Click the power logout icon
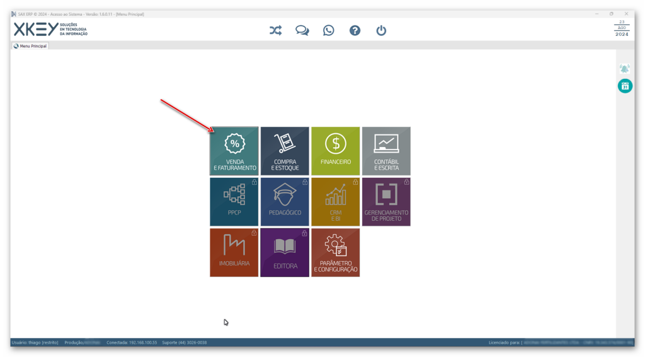Screen dimensions: 645x357 click(x=381, y=30)
